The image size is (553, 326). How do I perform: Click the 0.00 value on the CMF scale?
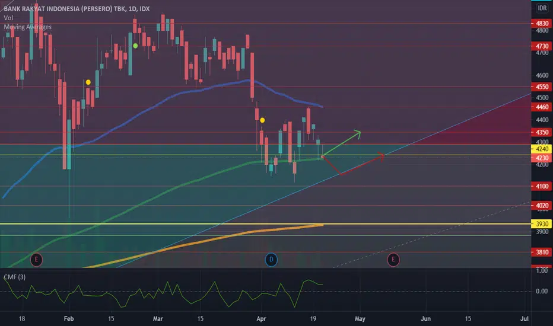(x=542, y=291)
